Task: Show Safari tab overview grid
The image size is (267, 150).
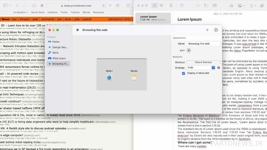Action: pos(118,5)
